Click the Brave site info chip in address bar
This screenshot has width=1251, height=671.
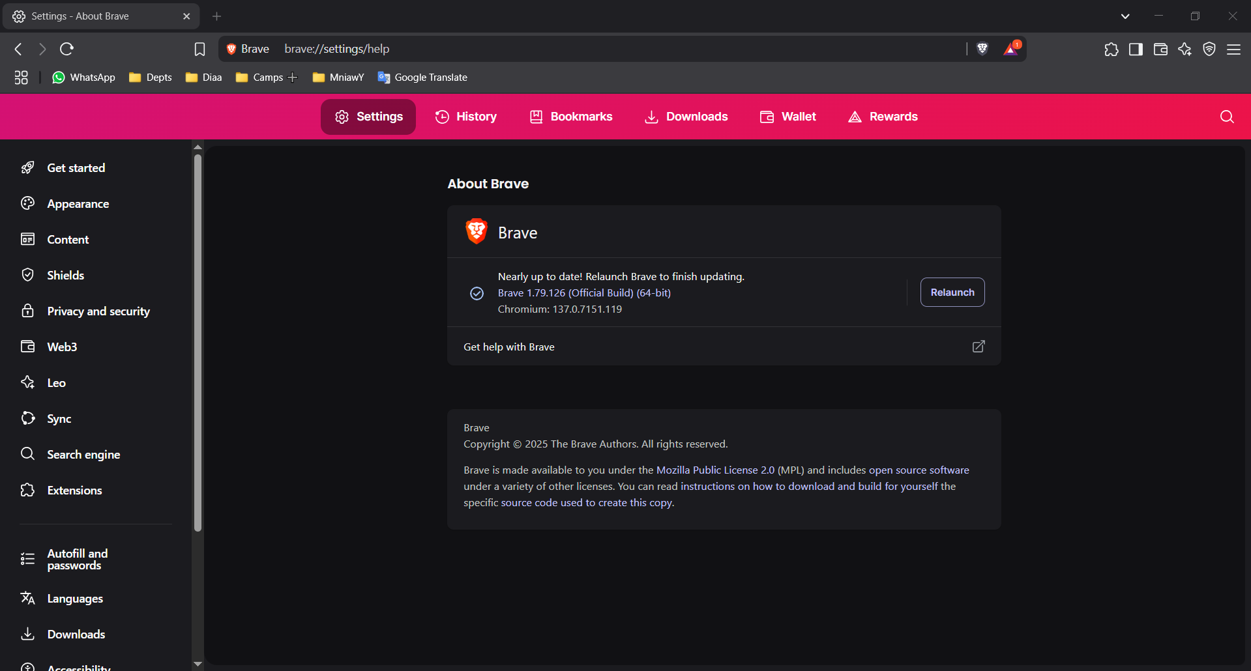coord(248,49)
